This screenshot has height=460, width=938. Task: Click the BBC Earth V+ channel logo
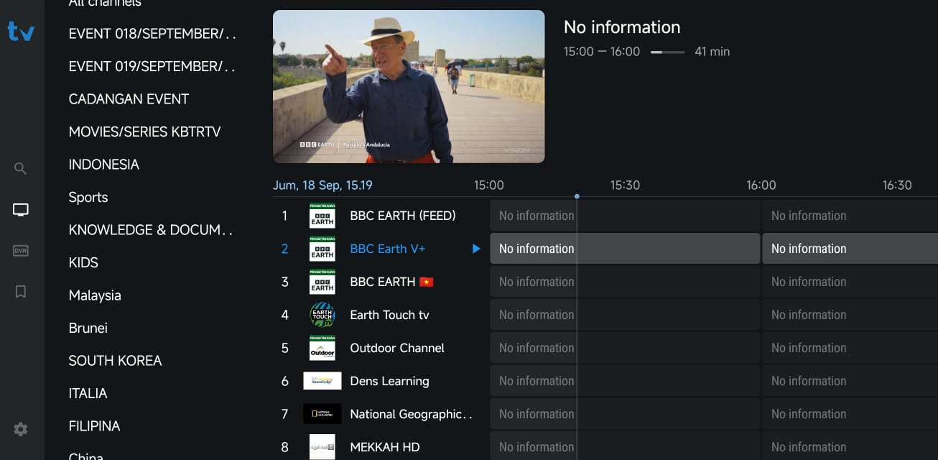(322, 249)
